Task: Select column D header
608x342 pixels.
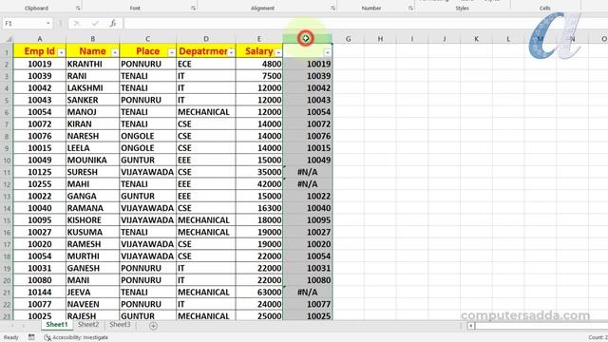Action: [x=206, y=39]
